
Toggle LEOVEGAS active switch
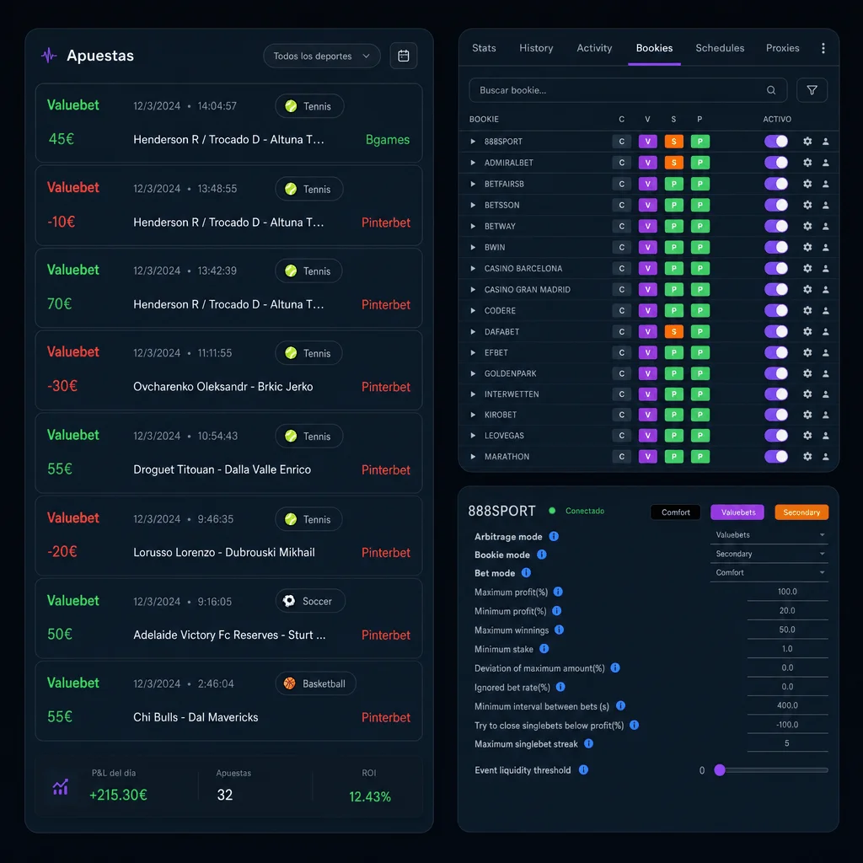[x=775, y=436]
